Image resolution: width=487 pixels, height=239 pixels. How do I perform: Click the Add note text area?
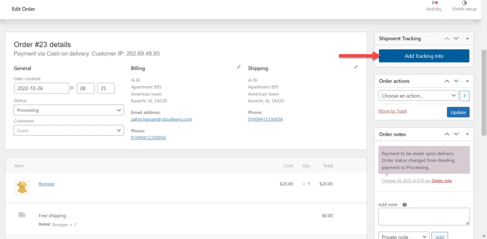pos(424,216)
